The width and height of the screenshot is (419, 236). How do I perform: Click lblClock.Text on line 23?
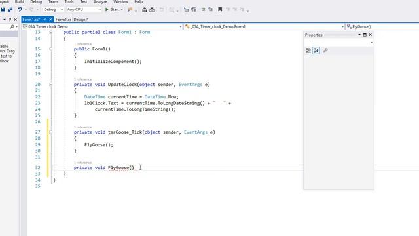(x=101, y=103)
